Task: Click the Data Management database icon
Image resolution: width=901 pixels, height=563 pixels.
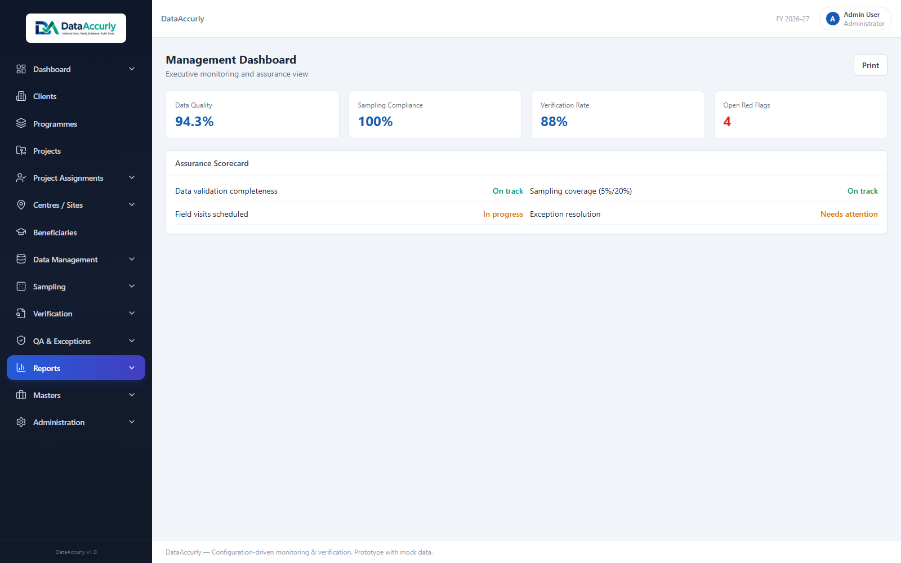Action: [21, 259]
